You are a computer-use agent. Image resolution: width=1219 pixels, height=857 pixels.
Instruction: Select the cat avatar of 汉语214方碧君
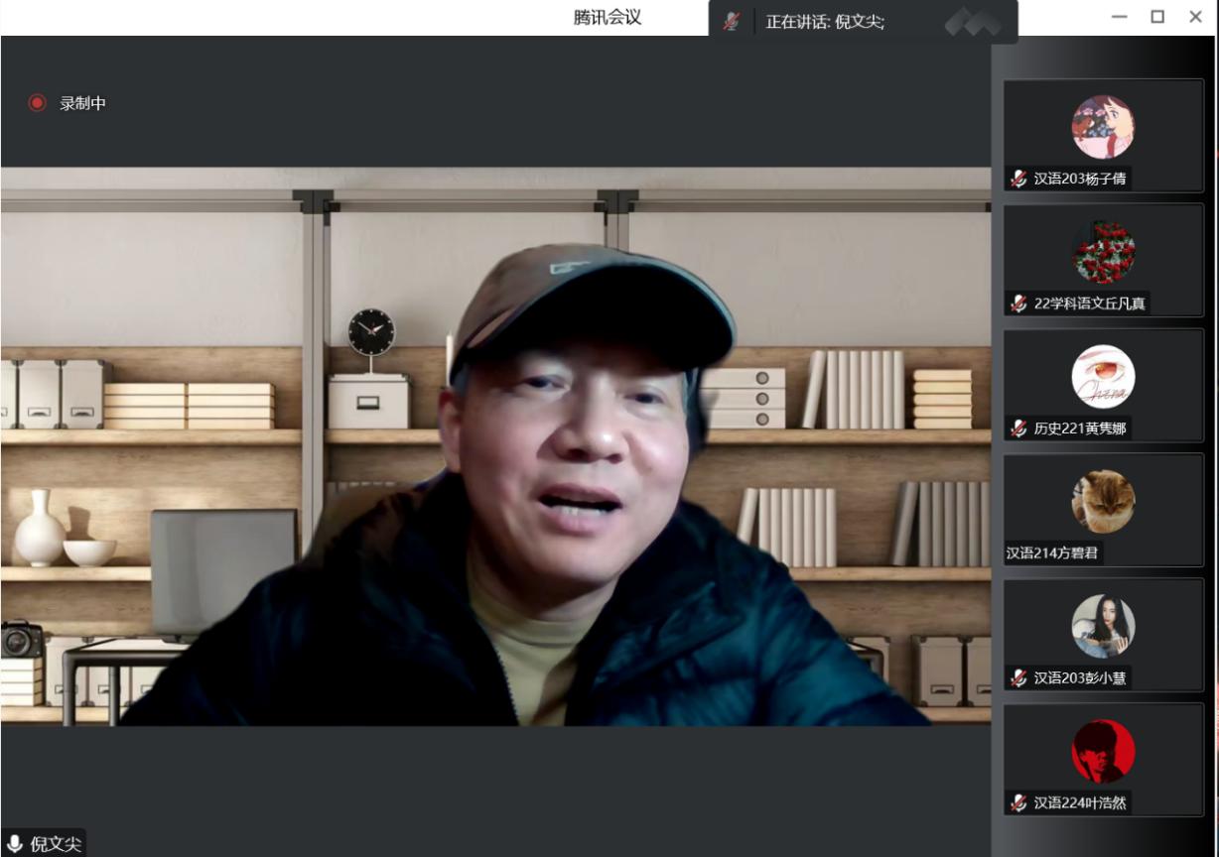point(1103,502)
